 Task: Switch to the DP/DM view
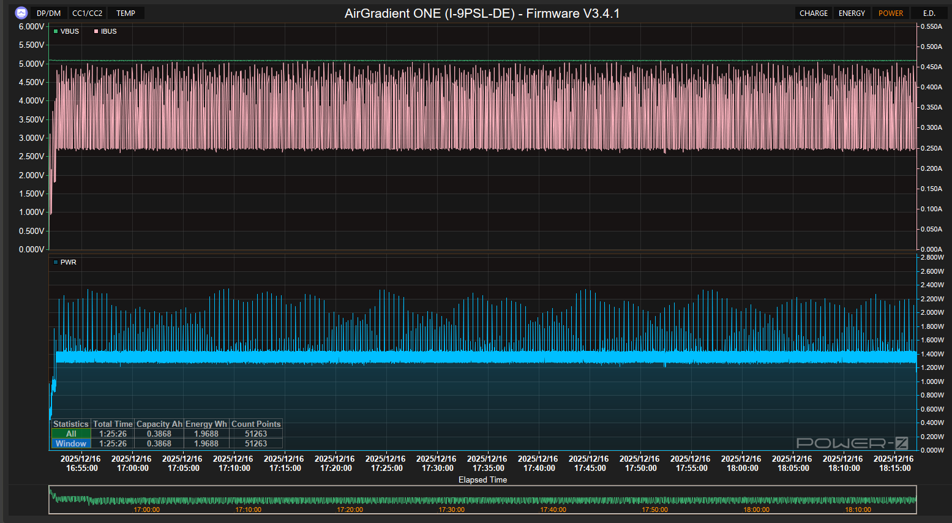[x=48, y=13]
